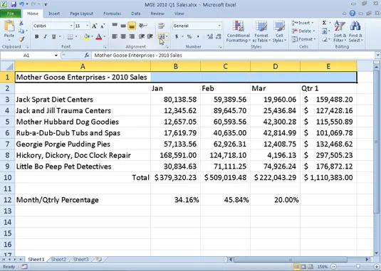The width and height of the screenshot is (381, 271).
Task: Open Merge & Center dropdown arrow
Action: pos(167,37)
